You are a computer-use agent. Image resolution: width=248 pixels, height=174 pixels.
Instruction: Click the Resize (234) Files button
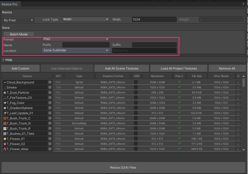(x=123, y=167)
